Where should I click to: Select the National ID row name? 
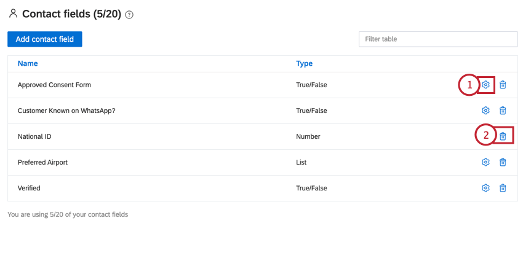coord(34,136)
